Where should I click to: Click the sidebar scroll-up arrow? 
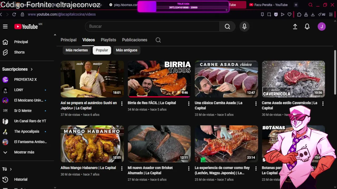[55, 35]
